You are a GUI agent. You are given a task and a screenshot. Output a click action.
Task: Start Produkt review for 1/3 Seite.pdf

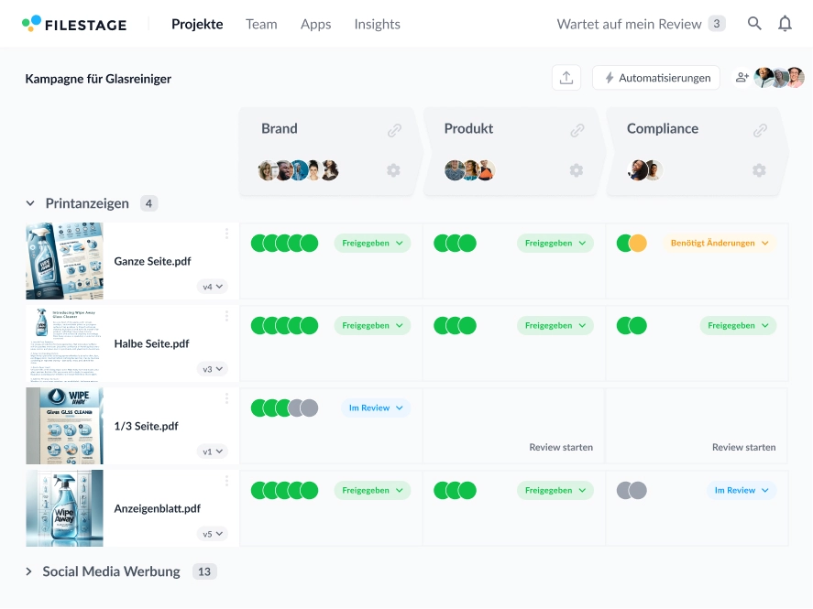point(560,447)
